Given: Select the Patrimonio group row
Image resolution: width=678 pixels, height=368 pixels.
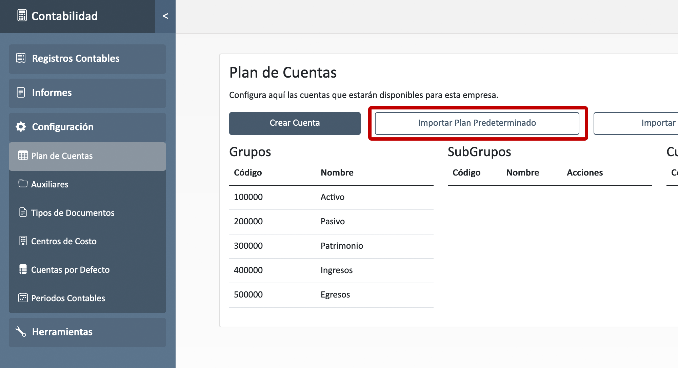Looking at the screenshot, I should click(331, 246).
